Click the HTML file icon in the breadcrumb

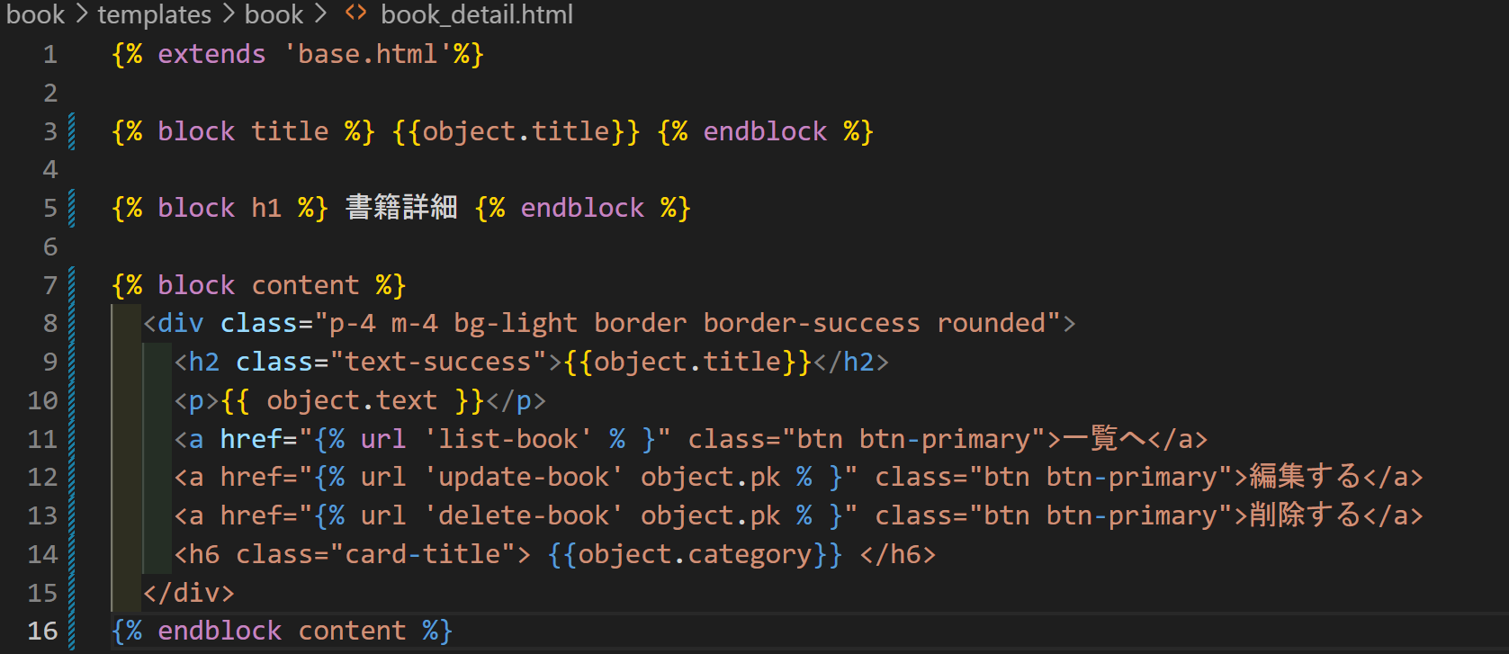click(356, 13)
